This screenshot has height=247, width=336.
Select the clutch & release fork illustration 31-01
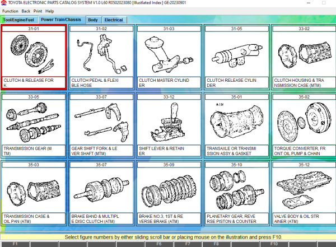point(34,54)
